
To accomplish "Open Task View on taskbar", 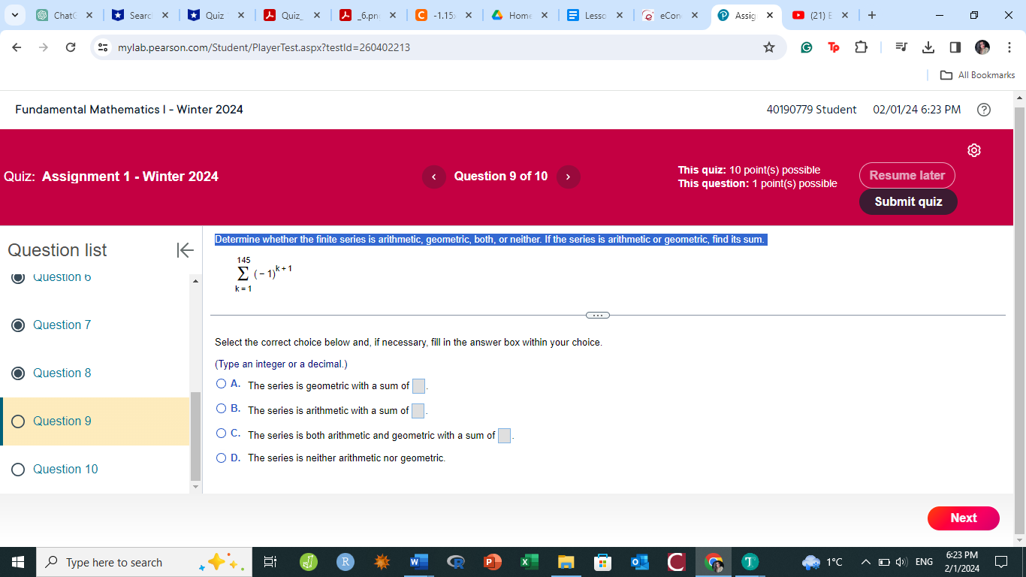I will 271,562.
